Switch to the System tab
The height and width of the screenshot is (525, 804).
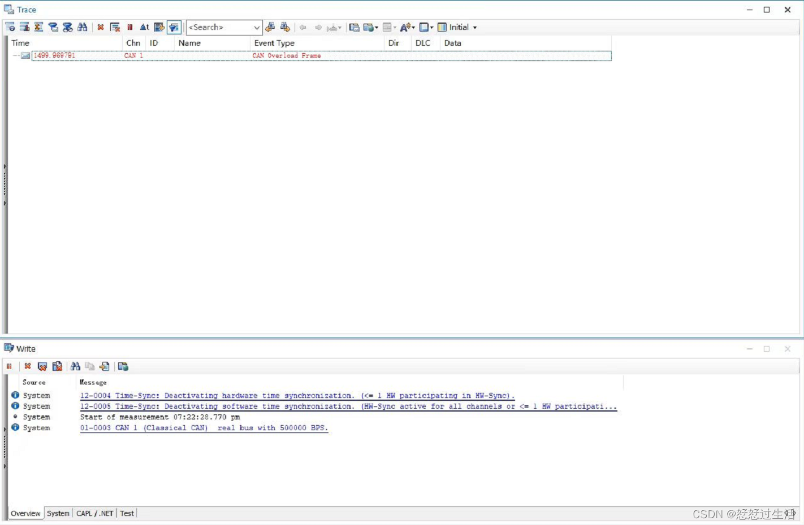[58, 513]
